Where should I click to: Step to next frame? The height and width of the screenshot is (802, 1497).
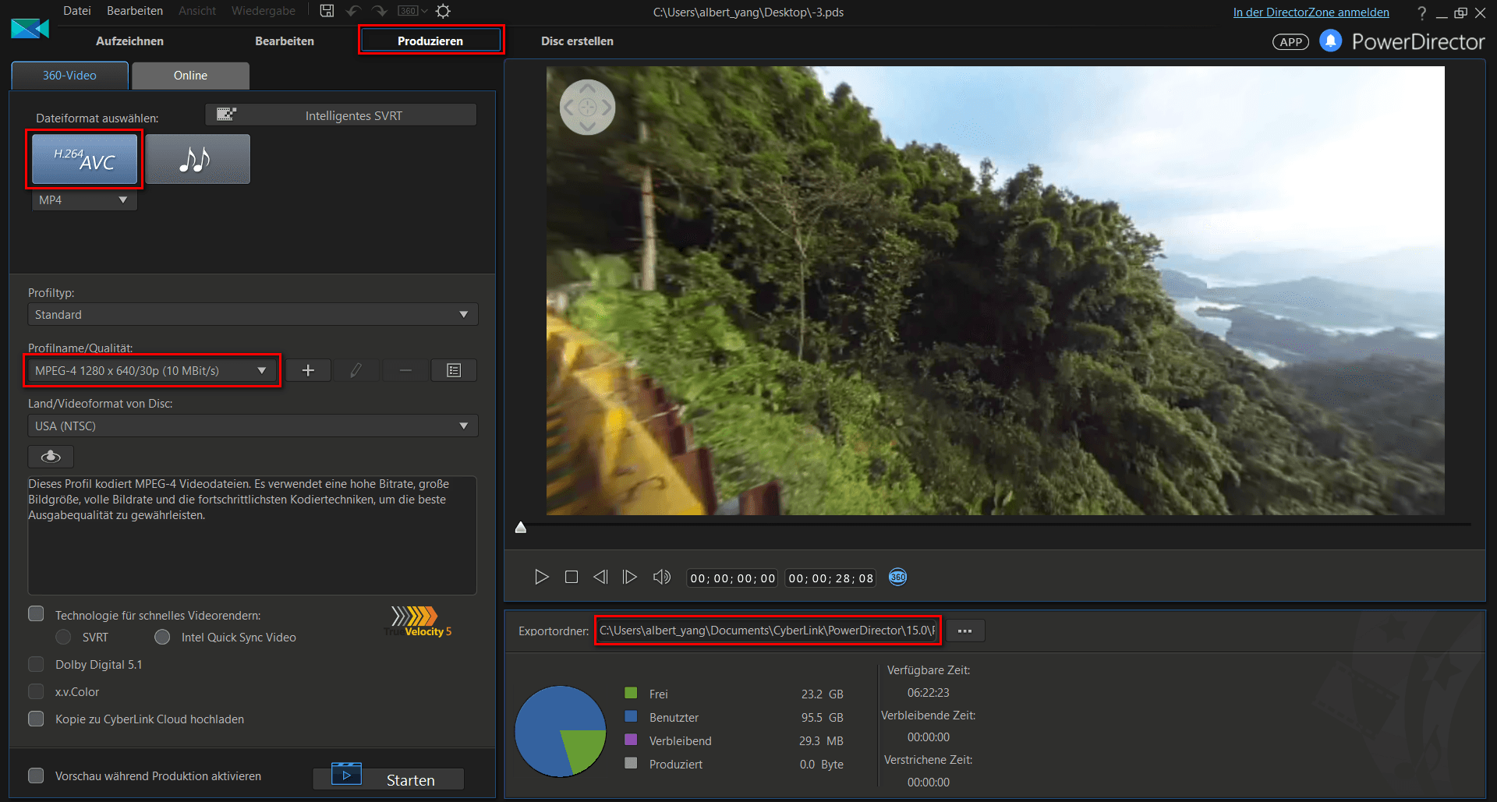(629, 577)
